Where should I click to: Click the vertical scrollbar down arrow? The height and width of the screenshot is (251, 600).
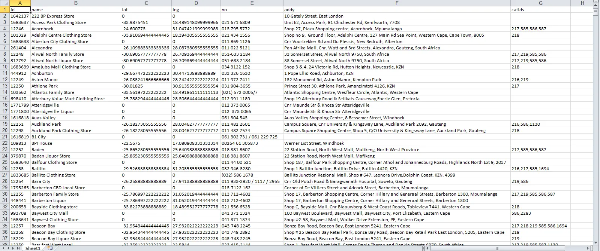(x=595, y=242)
